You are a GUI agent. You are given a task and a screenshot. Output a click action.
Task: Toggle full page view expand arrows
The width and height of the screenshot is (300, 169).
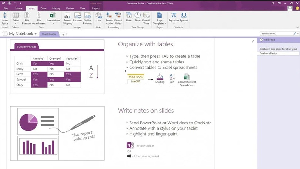click(253, 41)
